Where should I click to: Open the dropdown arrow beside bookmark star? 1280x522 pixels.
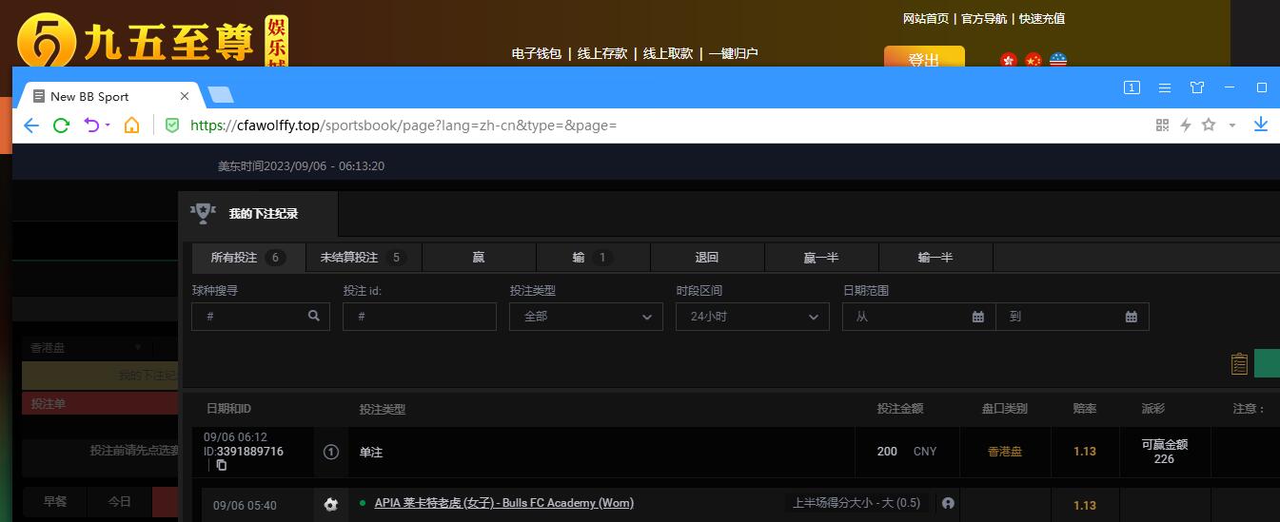click(1232, 126)
